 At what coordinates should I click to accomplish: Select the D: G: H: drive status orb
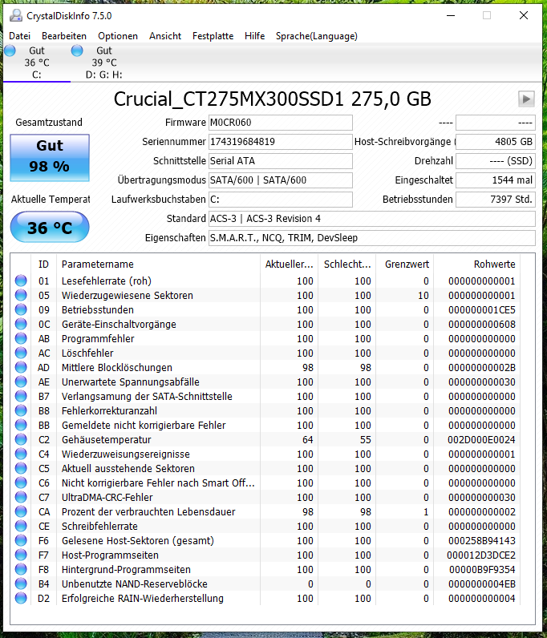tap(77, 50)
